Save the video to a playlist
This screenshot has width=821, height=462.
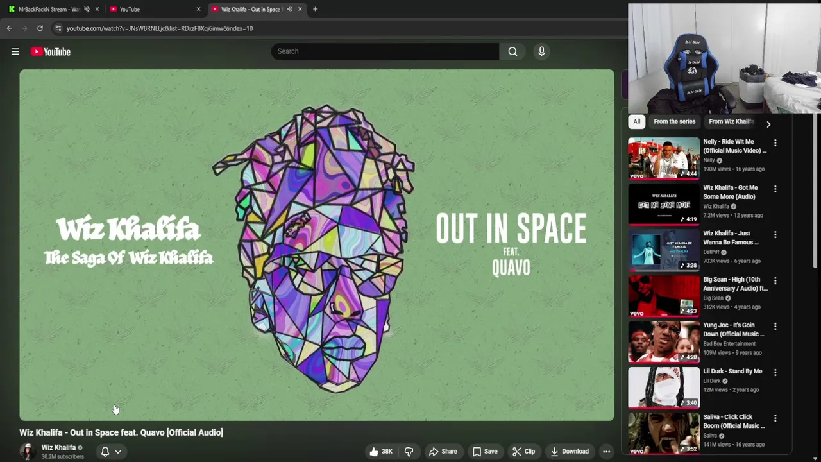pyautogui.click(x=485, y=452)
